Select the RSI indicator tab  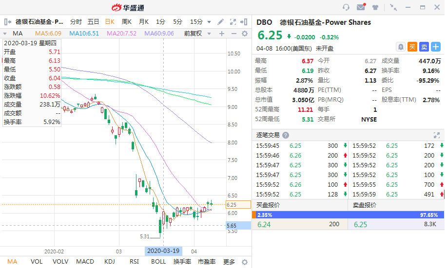coord(134,262)
